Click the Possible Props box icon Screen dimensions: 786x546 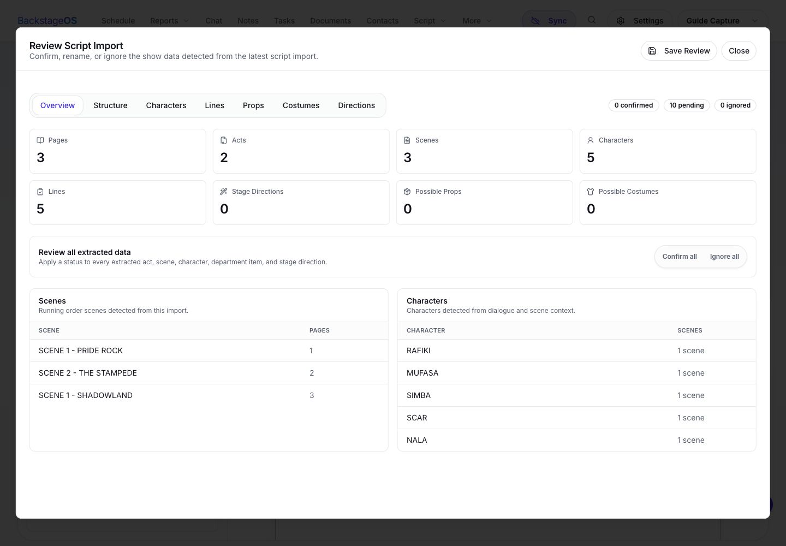[407, 192]
